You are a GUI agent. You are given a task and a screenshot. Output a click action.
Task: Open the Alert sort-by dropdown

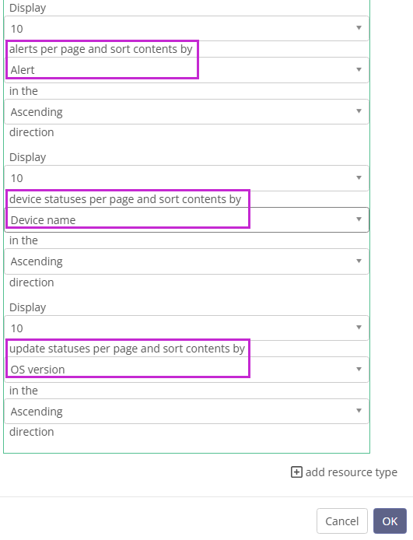point(187,70)
